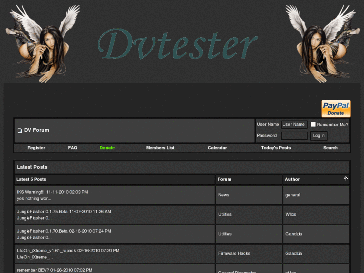Click the Latest 5 Posts column header
This screenshot has width=364, height=273.
[x=115, y=179]
